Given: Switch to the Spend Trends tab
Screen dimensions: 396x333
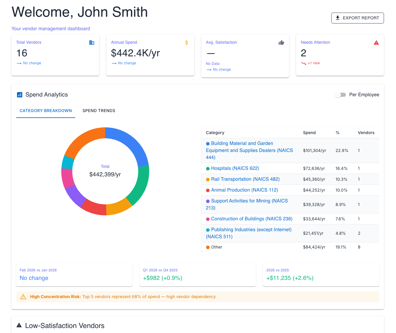Looking at the screenshot, I should click(99, 111).
